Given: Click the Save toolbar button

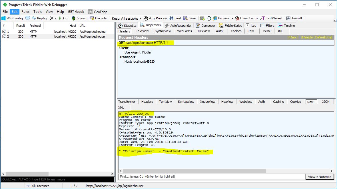Looking at the screenshot, I should click(189, 18).
